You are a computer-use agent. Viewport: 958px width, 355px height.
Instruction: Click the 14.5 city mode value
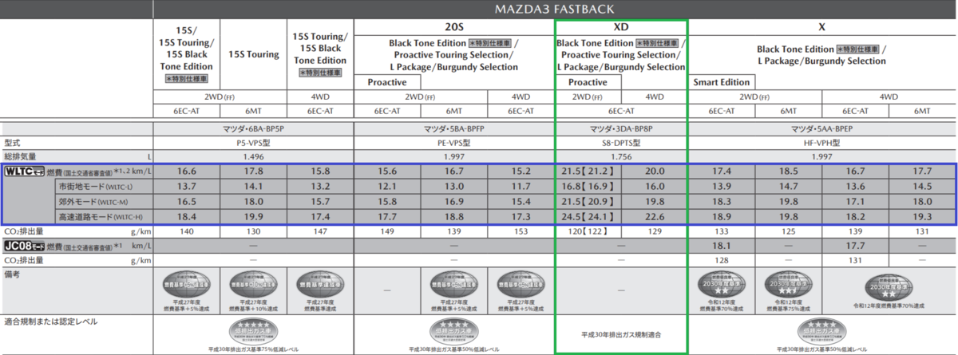point(922,186)
